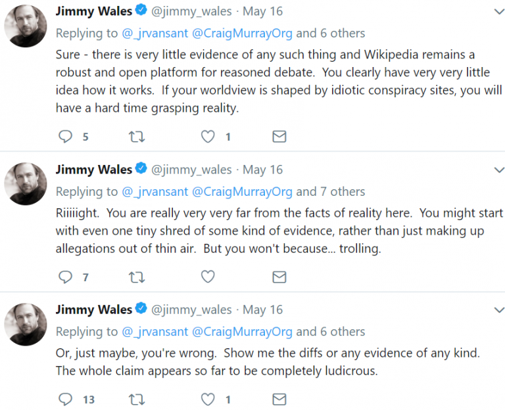The width and height of the screenshot is (505, 410).
Task: Visit @_jrvansant's profile from the third tweet
Action: click(155, 332)
